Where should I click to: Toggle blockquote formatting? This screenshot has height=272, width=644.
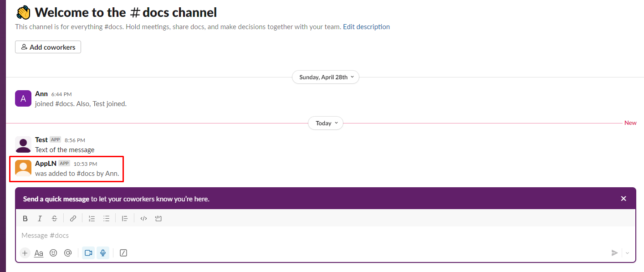coord(125,218)
